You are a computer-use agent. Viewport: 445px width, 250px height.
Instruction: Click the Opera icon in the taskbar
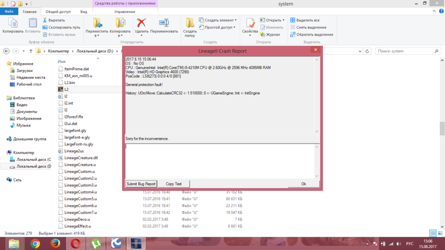coord(76,243)
